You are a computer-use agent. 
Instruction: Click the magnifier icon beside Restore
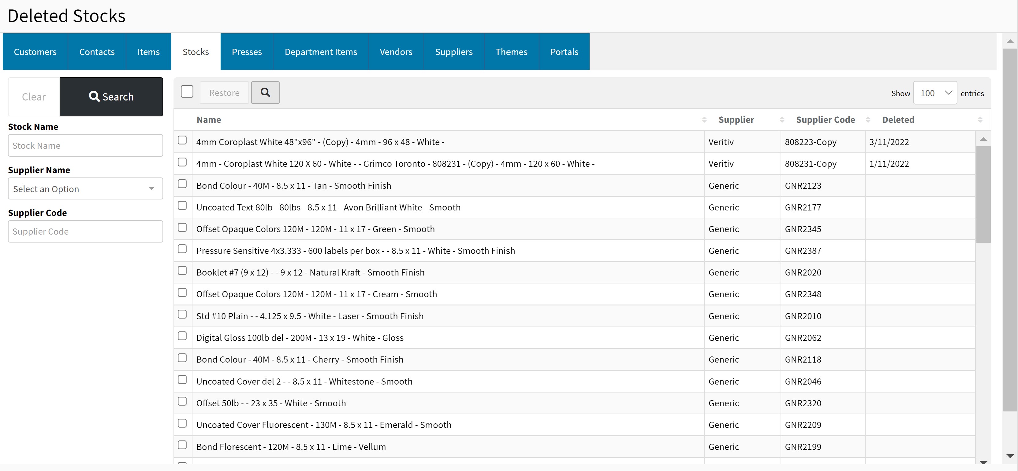(x=265, y=93)
